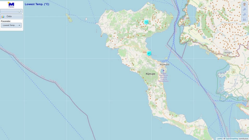
Task: Click the EO24 road label
Action: (145, 52)
